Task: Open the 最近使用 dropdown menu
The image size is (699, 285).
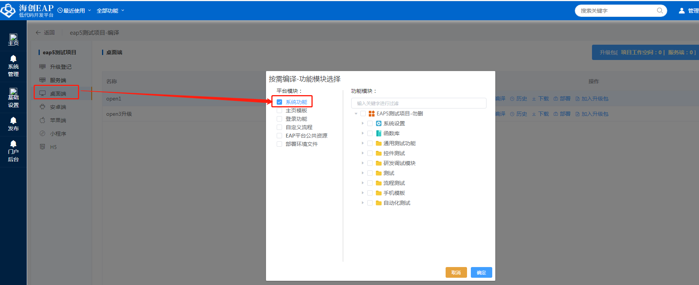Action: [74, 11]
